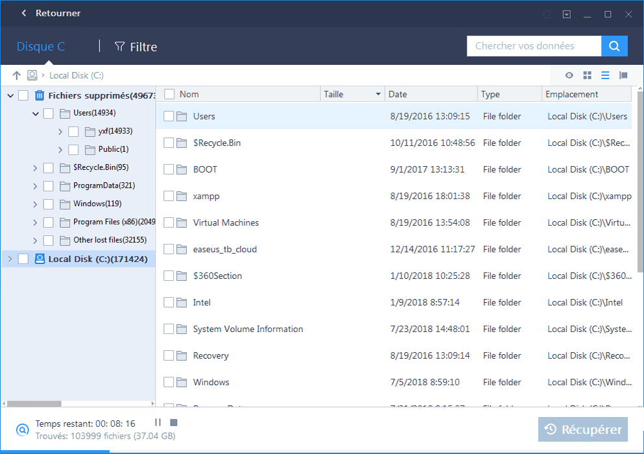Collapse the Users(14934) tree node
Viewport: 644px width, 454px height.
point(35,113)
